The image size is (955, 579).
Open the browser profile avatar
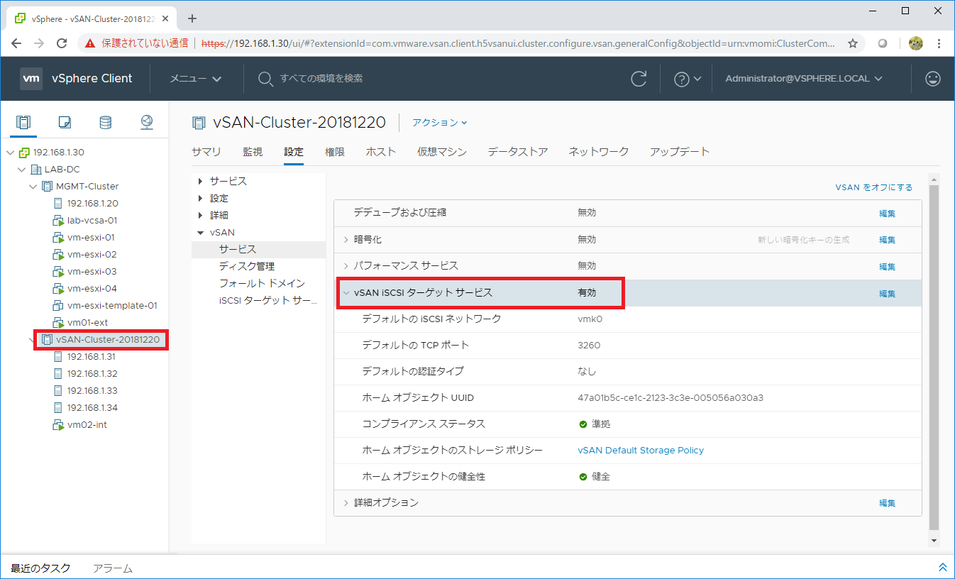pyautogui.click(x=915, y=43)
